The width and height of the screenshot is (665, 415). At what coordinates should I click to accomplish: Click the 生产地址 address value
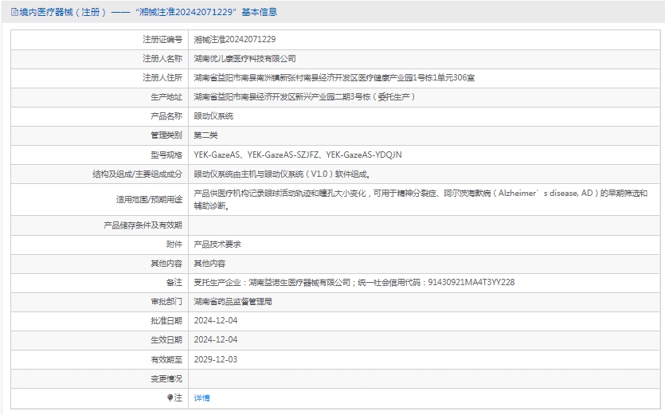304,96
